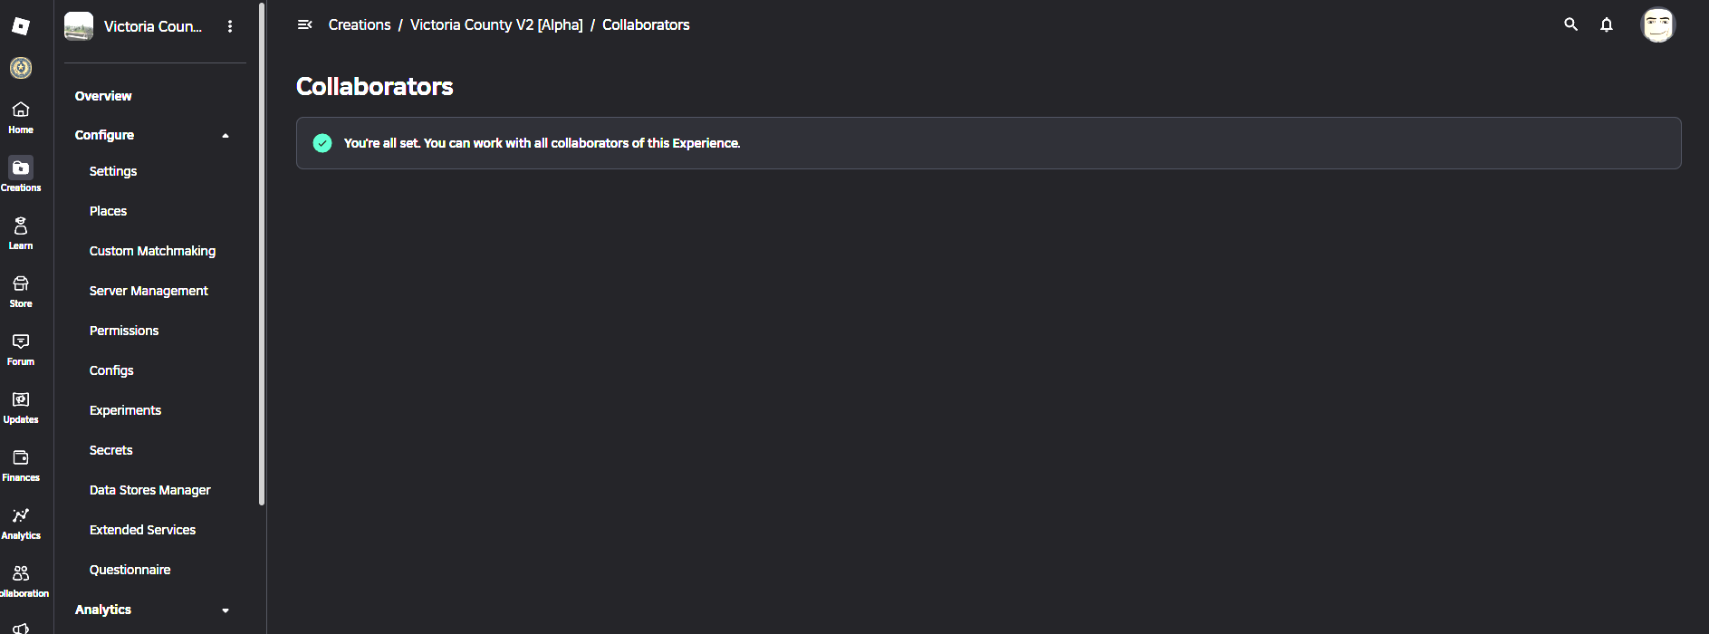Open the experience three-dot menu
The image size is (1709, 634).
click(230, 26)
